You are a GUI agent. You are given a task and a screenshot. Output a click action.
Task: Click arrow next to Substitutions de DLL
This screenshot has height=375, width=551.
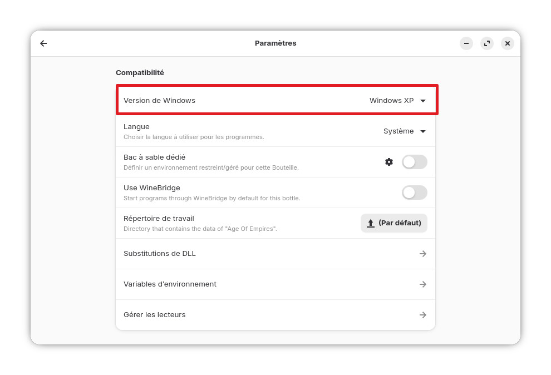pyautogui.click(x=423, y=254)
